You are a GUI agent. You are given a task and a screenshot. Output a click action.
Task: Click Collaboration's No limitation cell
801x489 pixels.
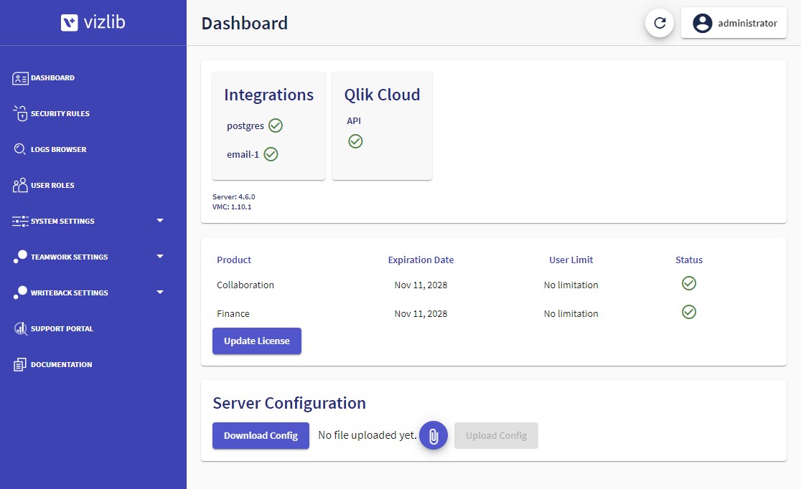(571, 285)
